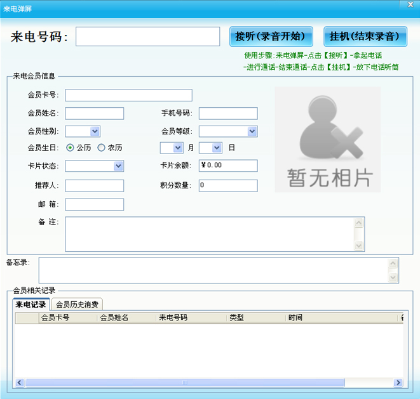Click the left arrow of table scrollbar
This screenshot has width=420, height=399.
click(x=19, y=383)
